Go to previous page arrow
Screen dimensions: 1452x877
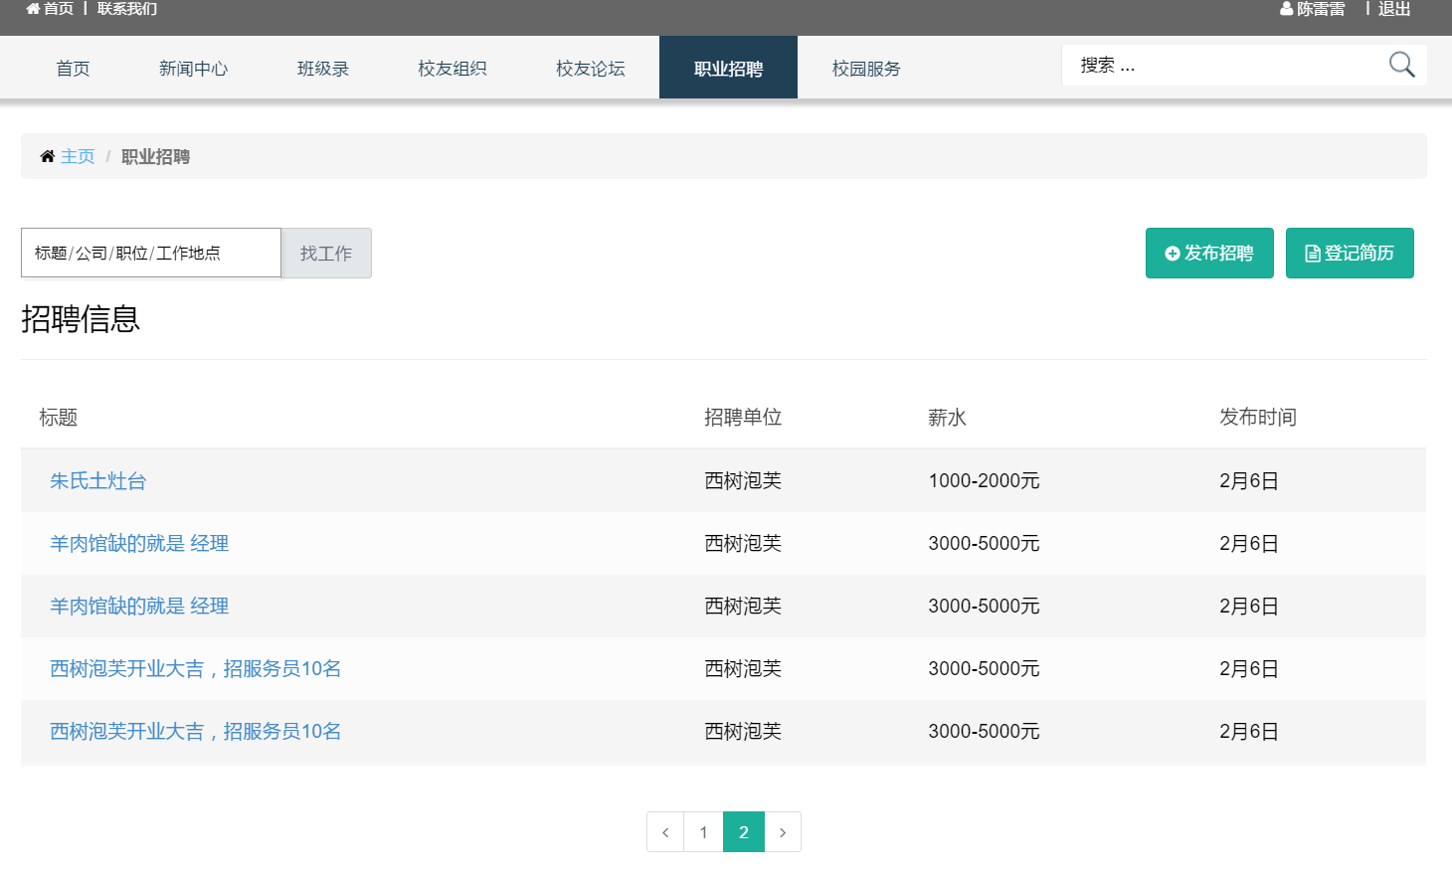665,832
